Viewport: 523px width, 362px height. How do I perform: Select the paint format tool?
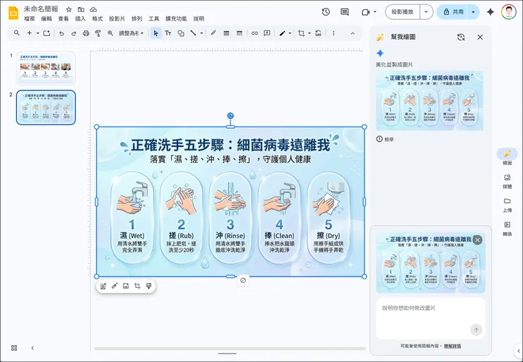click(98, 33)
